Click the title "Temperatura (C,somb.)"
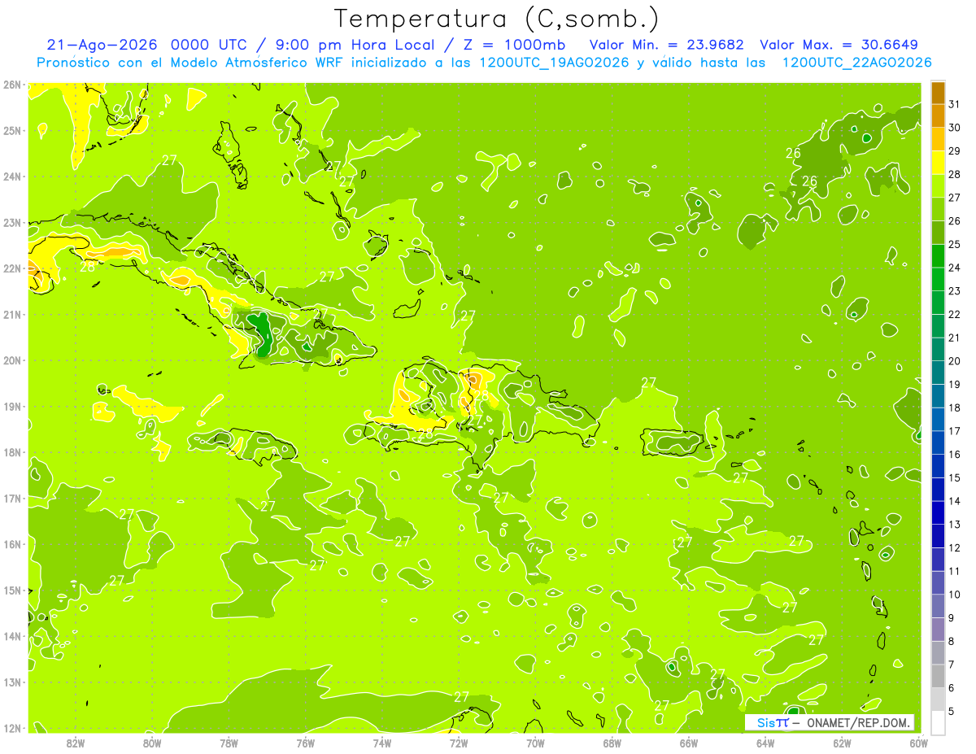Image resolution: width=976 pixels, height=754 pixels. tap(496, 19)
